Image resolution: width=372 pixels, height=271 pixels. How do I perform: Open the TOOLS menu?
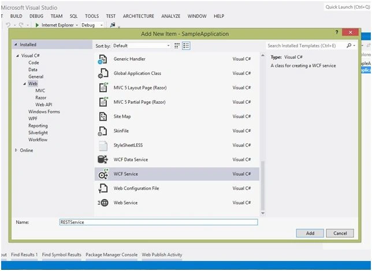coord(92,16)
